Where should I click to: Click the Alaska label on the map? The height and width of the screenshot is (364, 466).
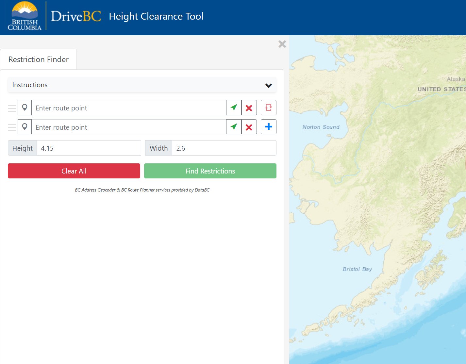pos(456,79)
